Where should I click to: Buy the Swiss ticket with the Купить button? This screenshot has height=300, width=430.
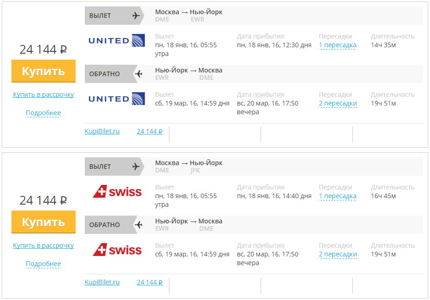(x=44, y=222)
